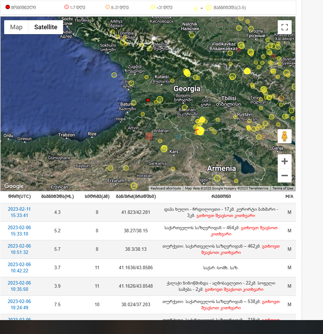
Task: Open the 2023-02-06 10:35:50 earthquake entry
Action: [x=19, y=286]
